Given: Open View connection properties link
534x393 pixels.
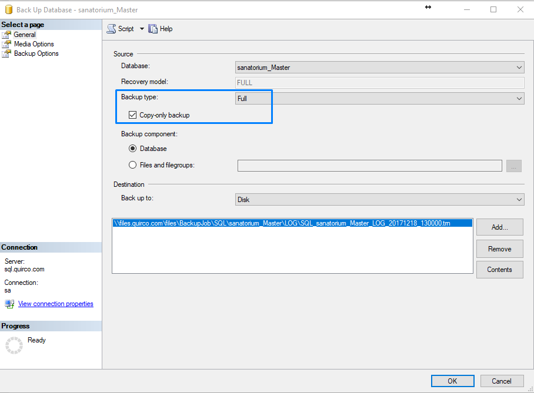Looking at the screenshot, I should point(56,304).
